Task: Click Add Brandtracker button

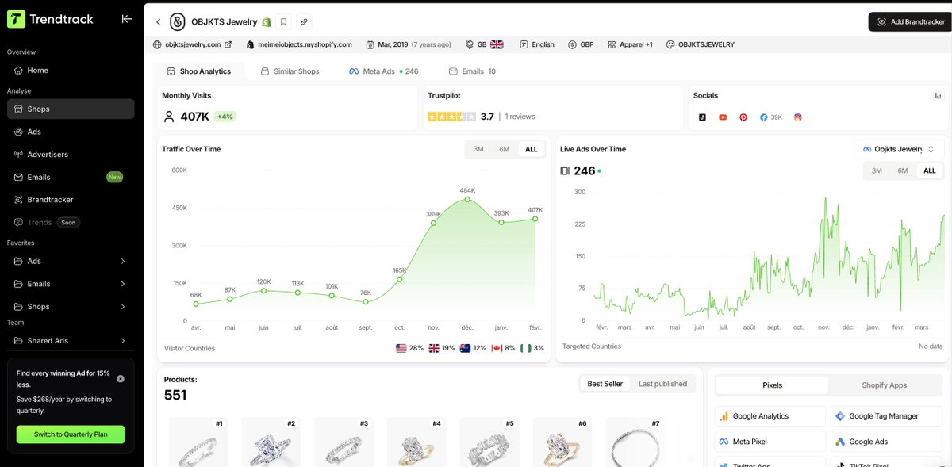Action: click(910, 21)
